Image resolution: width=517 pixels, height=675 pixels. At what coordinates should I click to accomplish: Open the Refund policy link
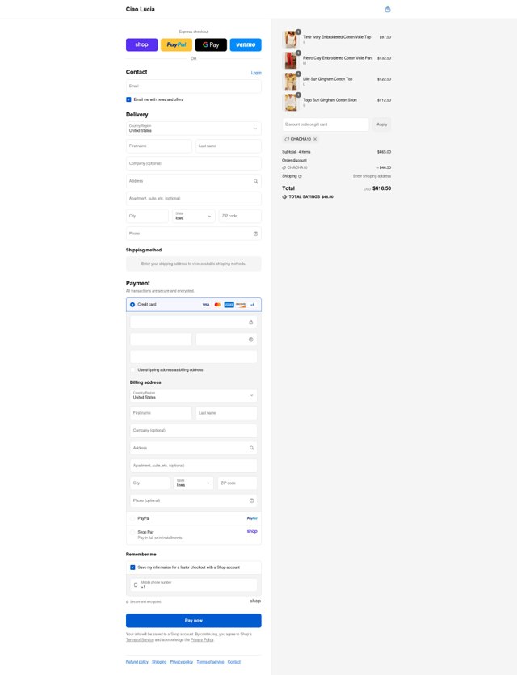click(137, 662)
